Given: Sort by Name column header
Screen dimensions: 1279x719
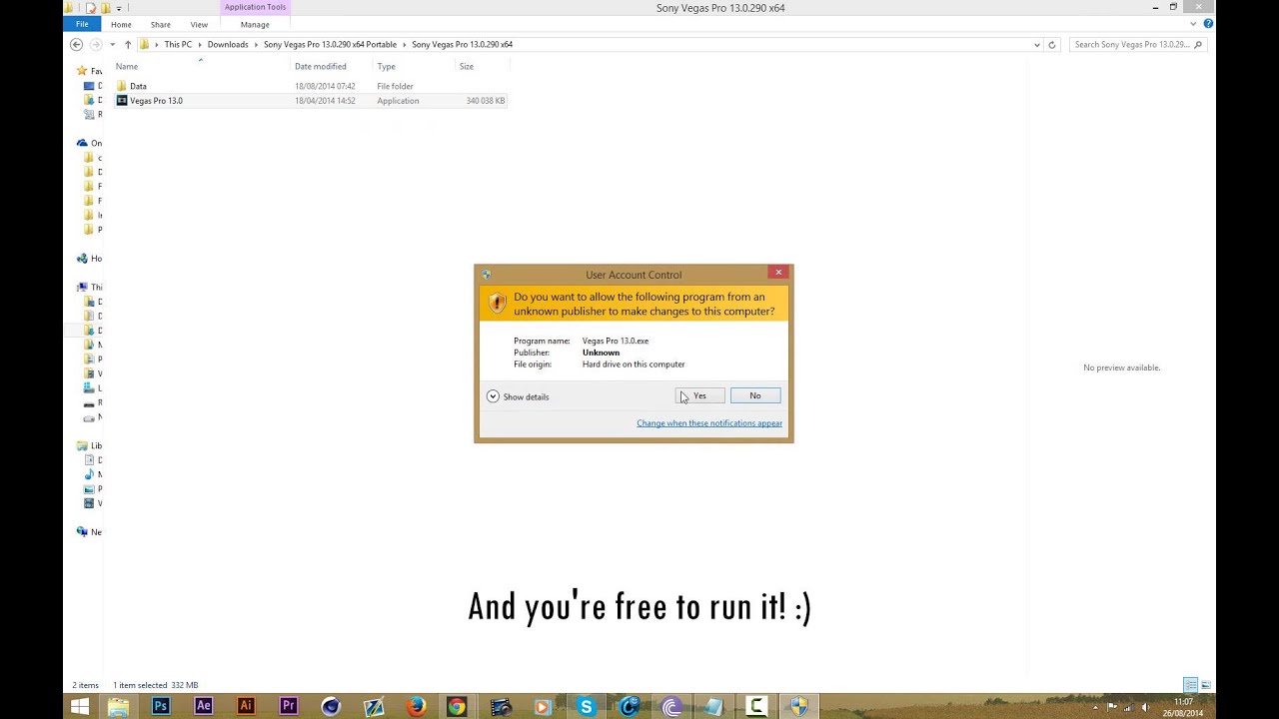Looking at the screenshot, I should point(127,66).
